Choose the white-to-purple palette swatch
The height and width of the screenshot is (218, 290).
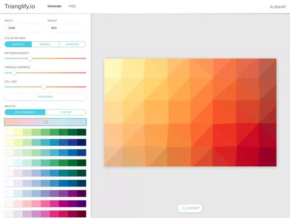coord(45,193)
